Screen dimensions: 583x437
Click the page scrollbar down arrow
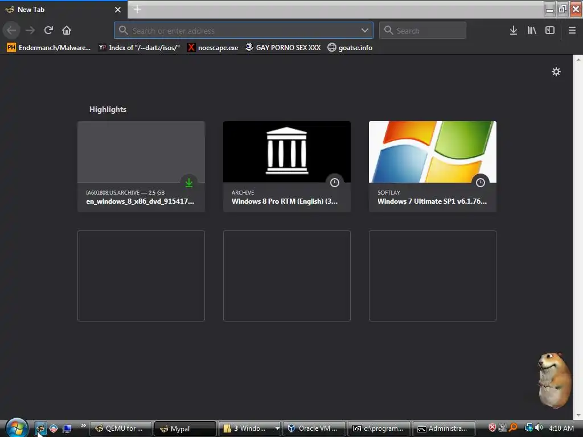[x=578, y=415]
